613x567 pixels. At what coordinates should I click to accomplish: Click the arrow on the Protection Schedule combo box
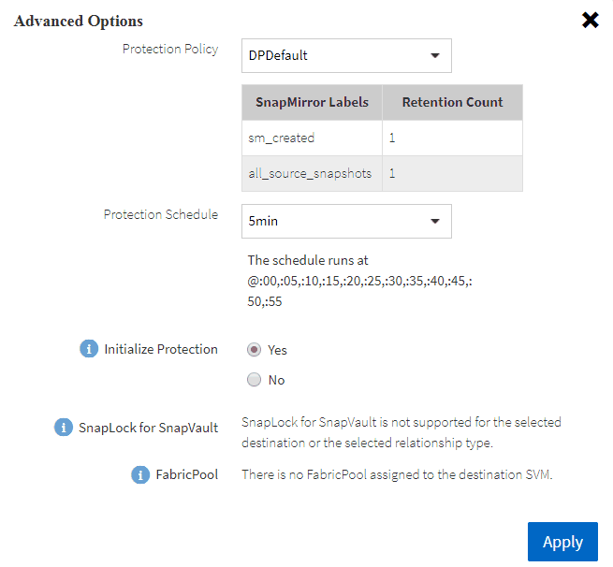[x=434, y=222]
